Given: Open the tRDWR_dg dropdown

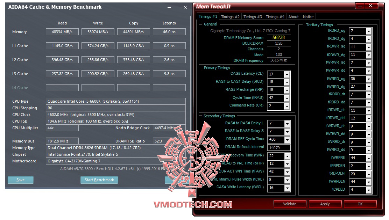Looking at the screenshot, I should pos(369,55).
